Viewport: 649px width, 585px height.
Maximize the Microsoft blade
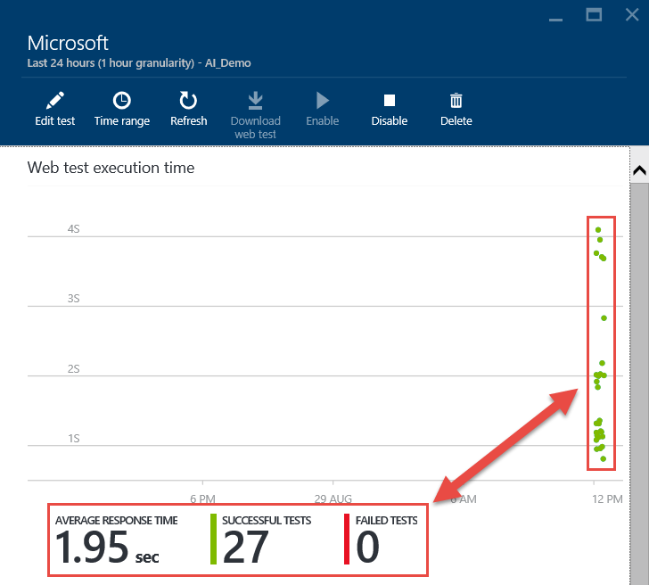click(594, 15)
